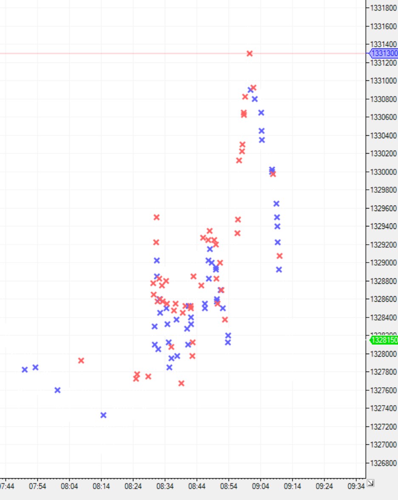Screen dimensions: 398x500
Task: Click the 1328400 price axis label
Action: point(384,317)
